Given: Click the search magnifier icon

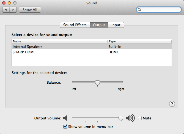Looking at the screenshot, I should [139, 10].
